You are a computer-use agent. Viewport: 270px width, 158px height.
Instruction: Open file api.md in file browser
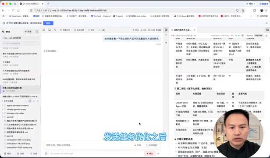point(10,136)
